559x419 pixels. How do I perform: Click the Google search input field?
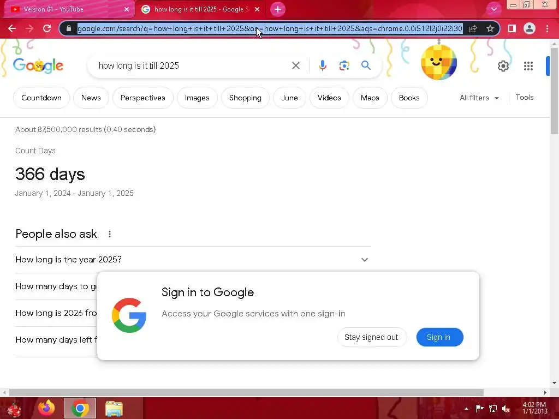click(x=193, y=65)
